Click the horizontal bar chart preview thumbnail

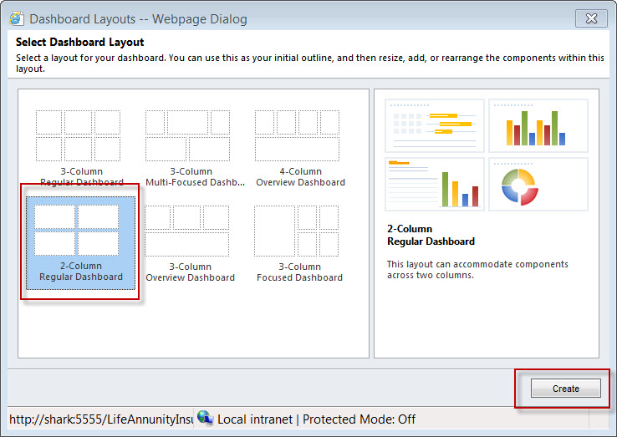pos(435,125)
